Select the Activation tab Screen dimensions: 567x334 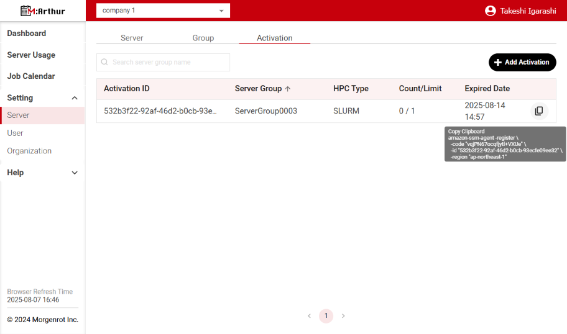pos(275,38)
